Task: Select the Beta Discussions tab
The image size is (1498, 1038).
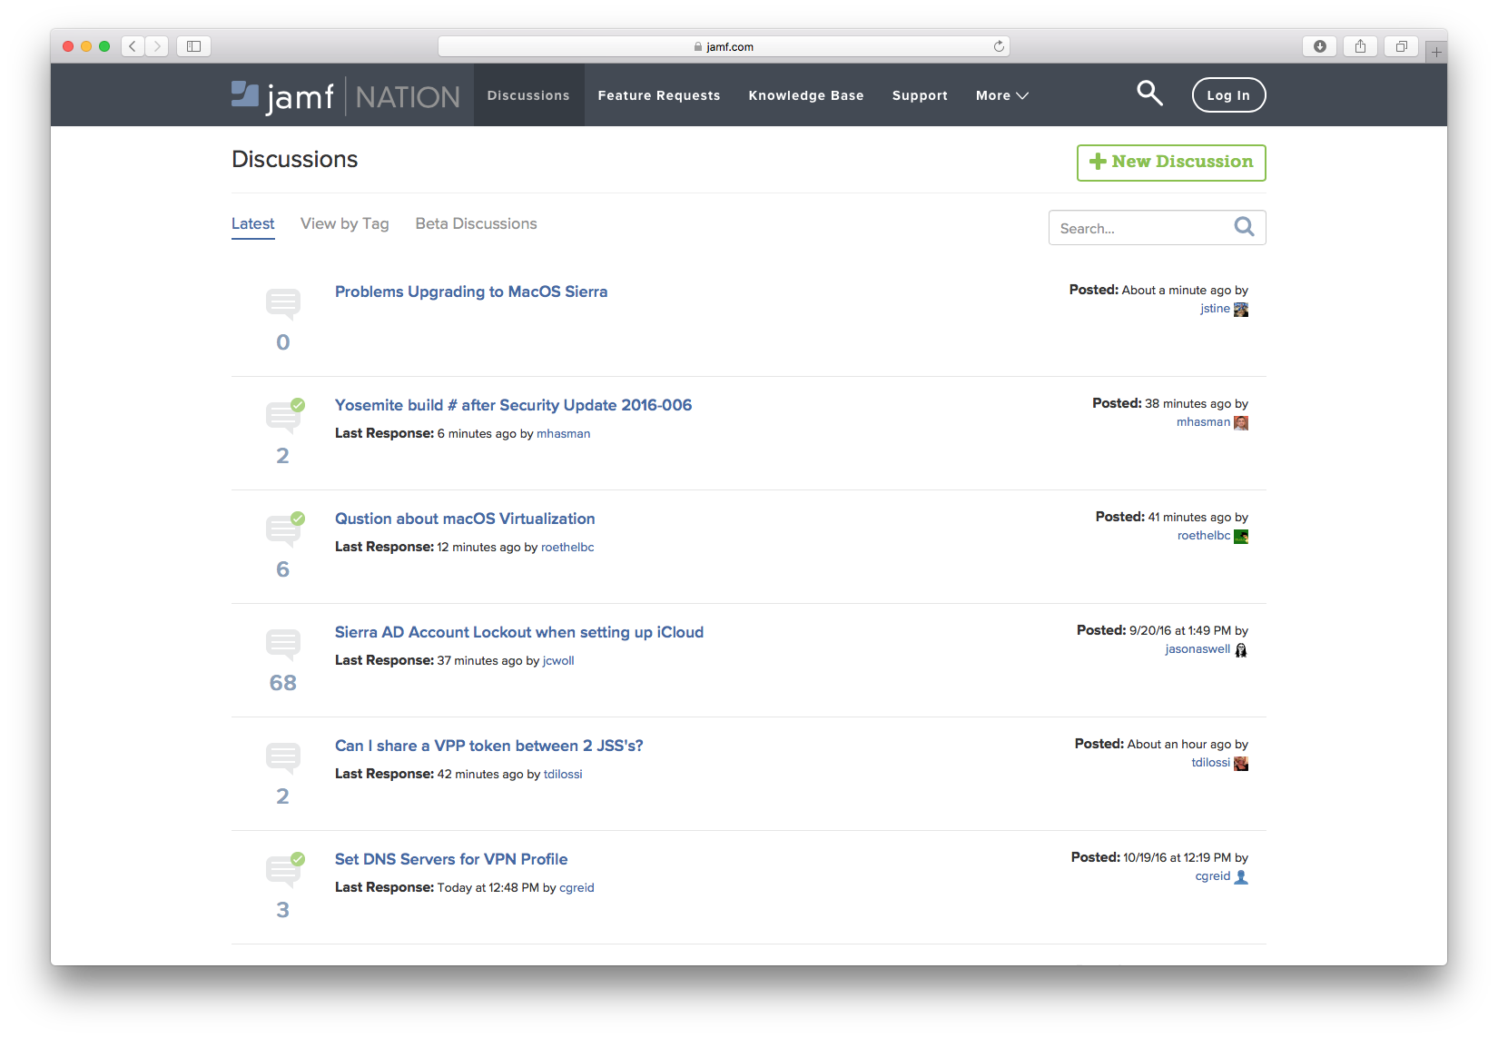Action: point(476,223)
